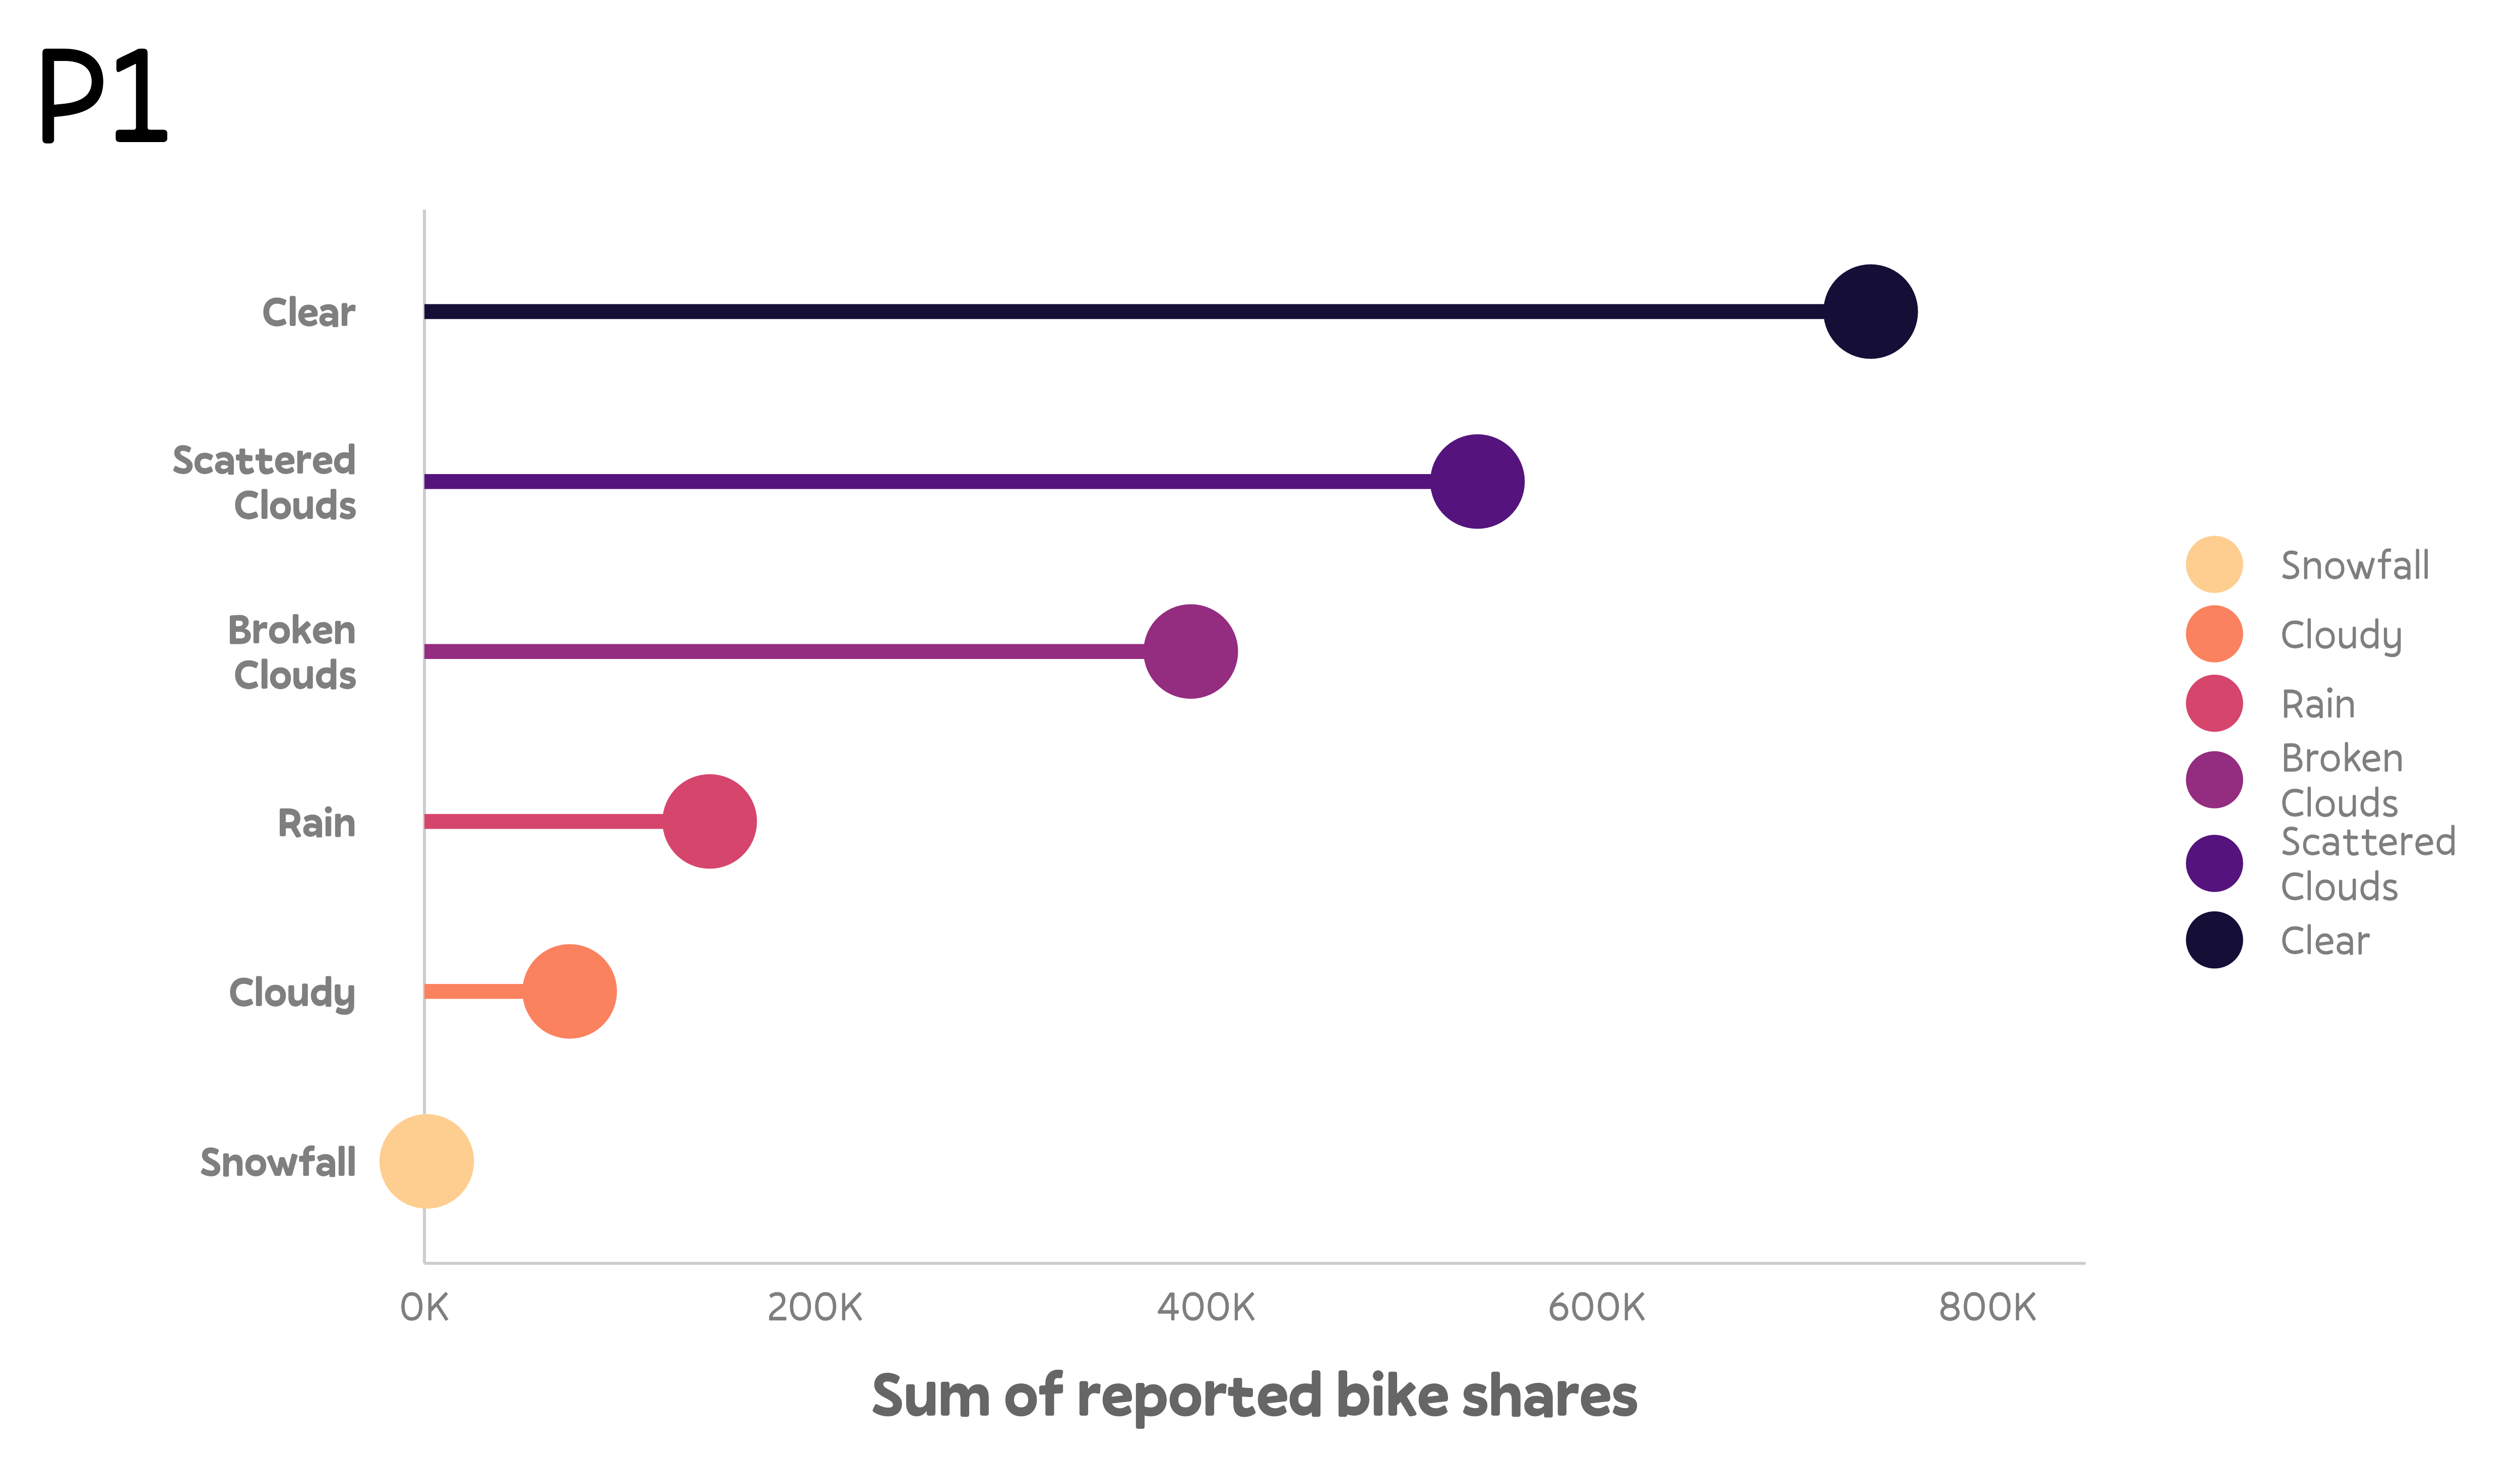The image size is (2520, 1461).
Task: Click the Scattered Clouds y-axis category label
Action: click(264, 483)
